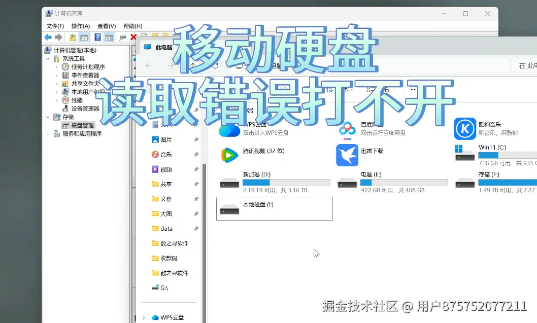The height and width of the screenshot is (323, 537).
Task: Open 酷狗音乐 from the desktop shortcut
Action: click(x=464, y=128)
